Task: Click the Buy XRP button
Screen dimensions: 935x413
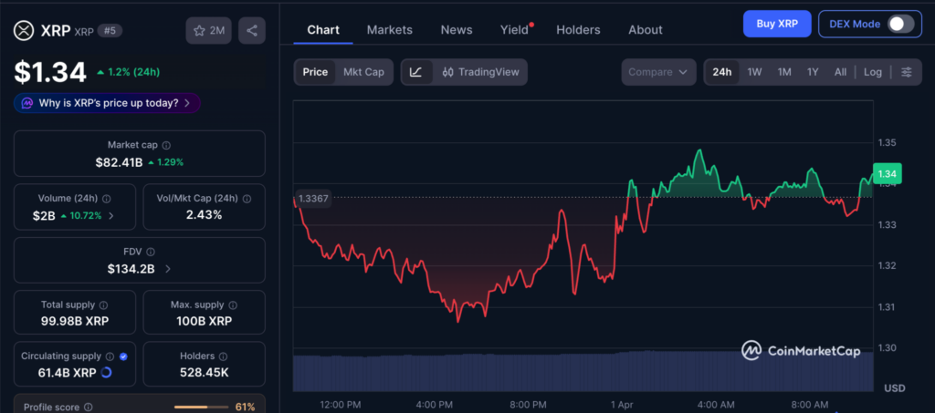Action: coord(776,24)
